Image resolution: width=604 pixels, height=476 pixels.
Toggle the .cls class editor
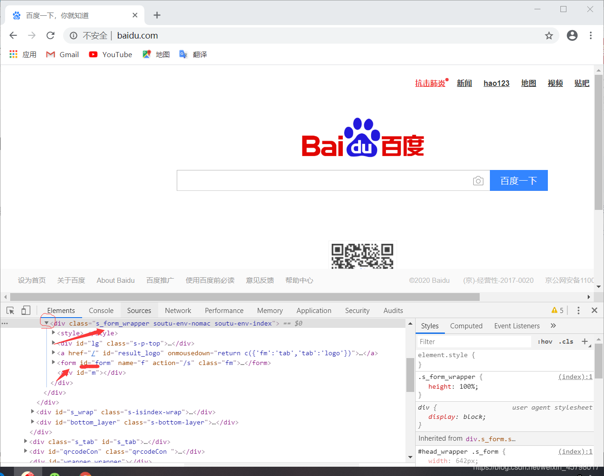[x=566, y=342]
